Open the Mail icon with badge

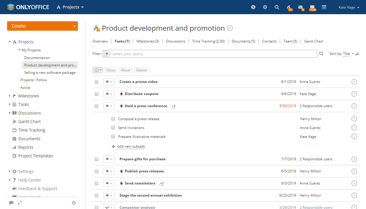300,7
